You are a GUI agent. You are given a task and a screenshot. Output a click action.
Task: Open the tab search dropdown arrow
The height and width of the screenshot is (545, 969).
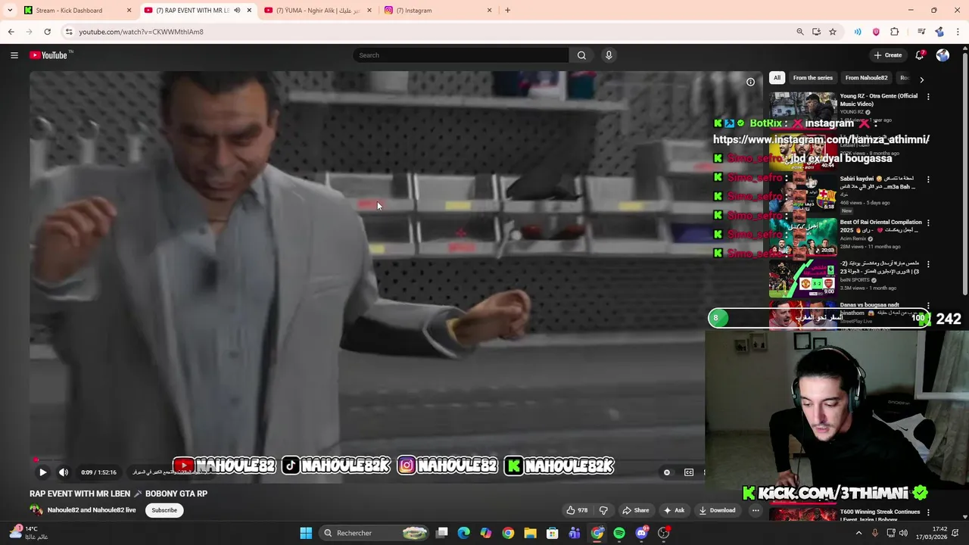[x=10, y=11]
